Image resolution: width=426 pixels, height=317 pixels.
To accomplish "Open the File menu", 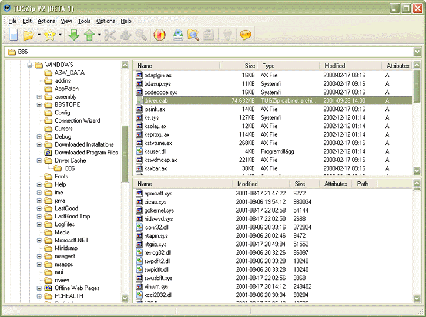I will pos(12,21).
